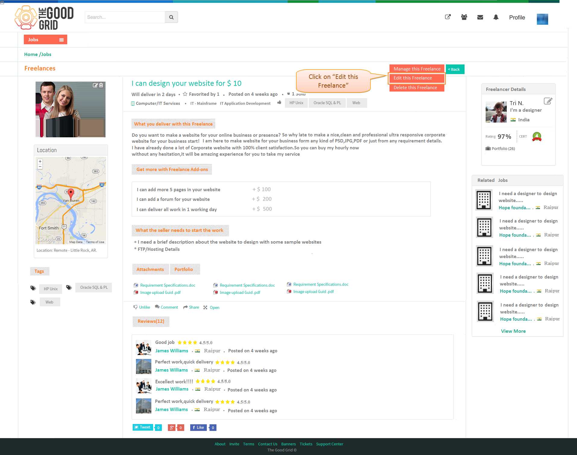Open the Invite footer link
This screenshot has width=577, height=455.
[234, 444]
